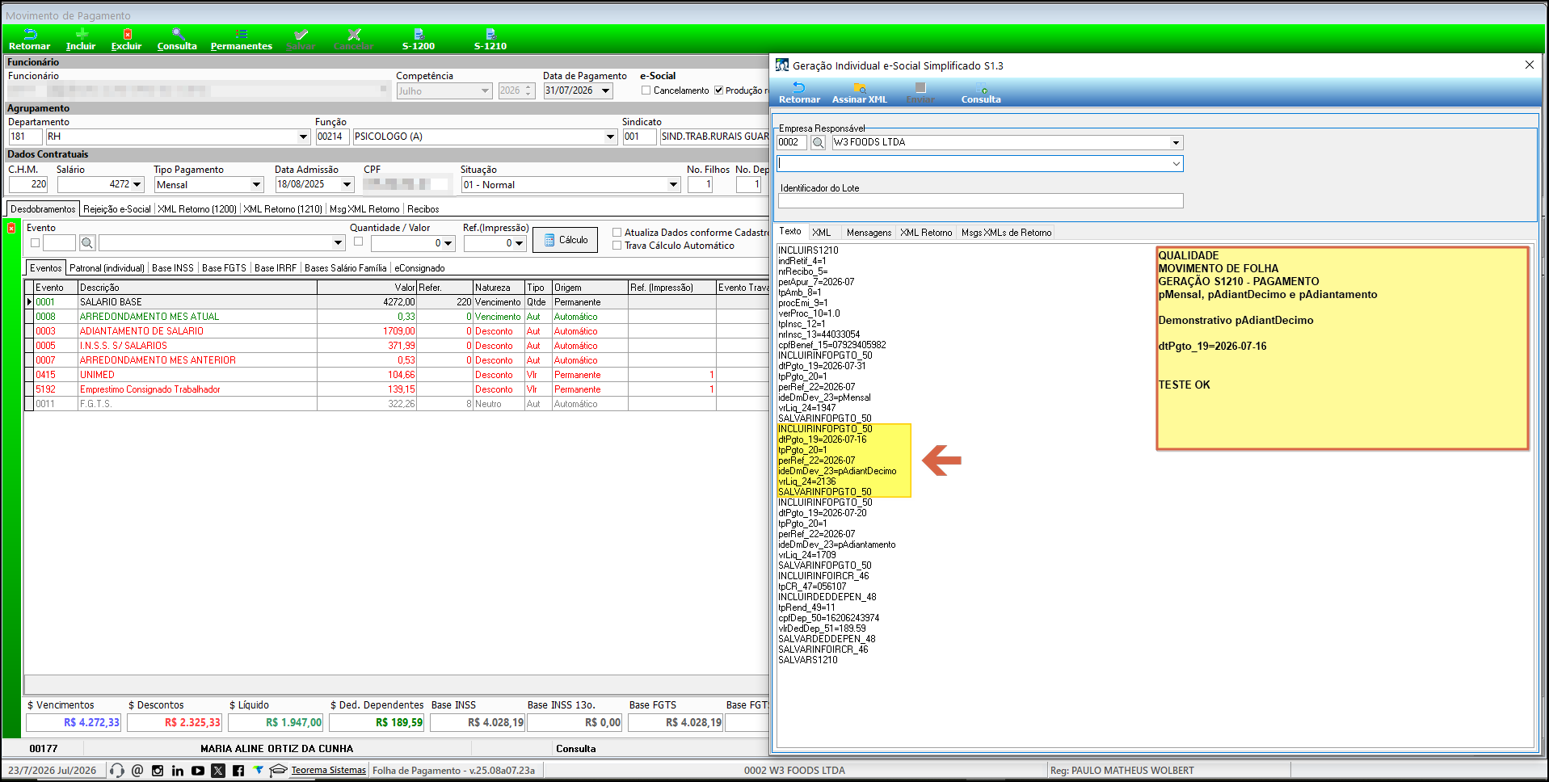Check Trava Cálculo Automático option
Viewport: 1549px width, 782px height.
click(x=617, y=246)
